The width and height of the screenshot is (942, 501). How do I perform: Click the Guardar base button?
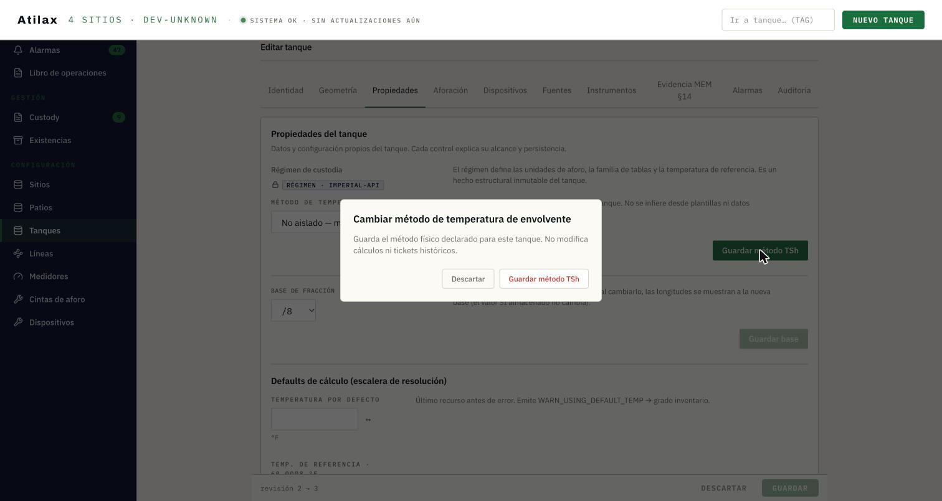tap(773, 339)
